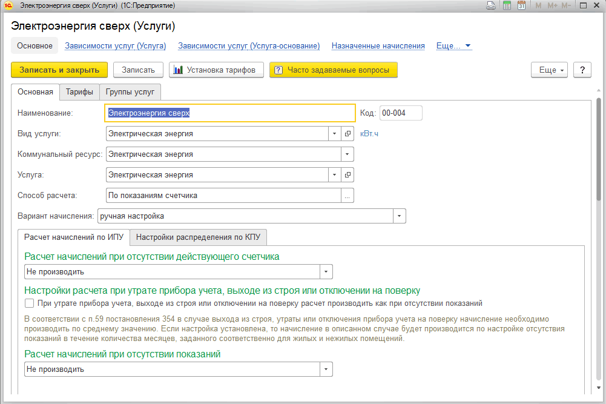Open the calculator from title bar
The image size is (606, 404).
click(507, 5)
